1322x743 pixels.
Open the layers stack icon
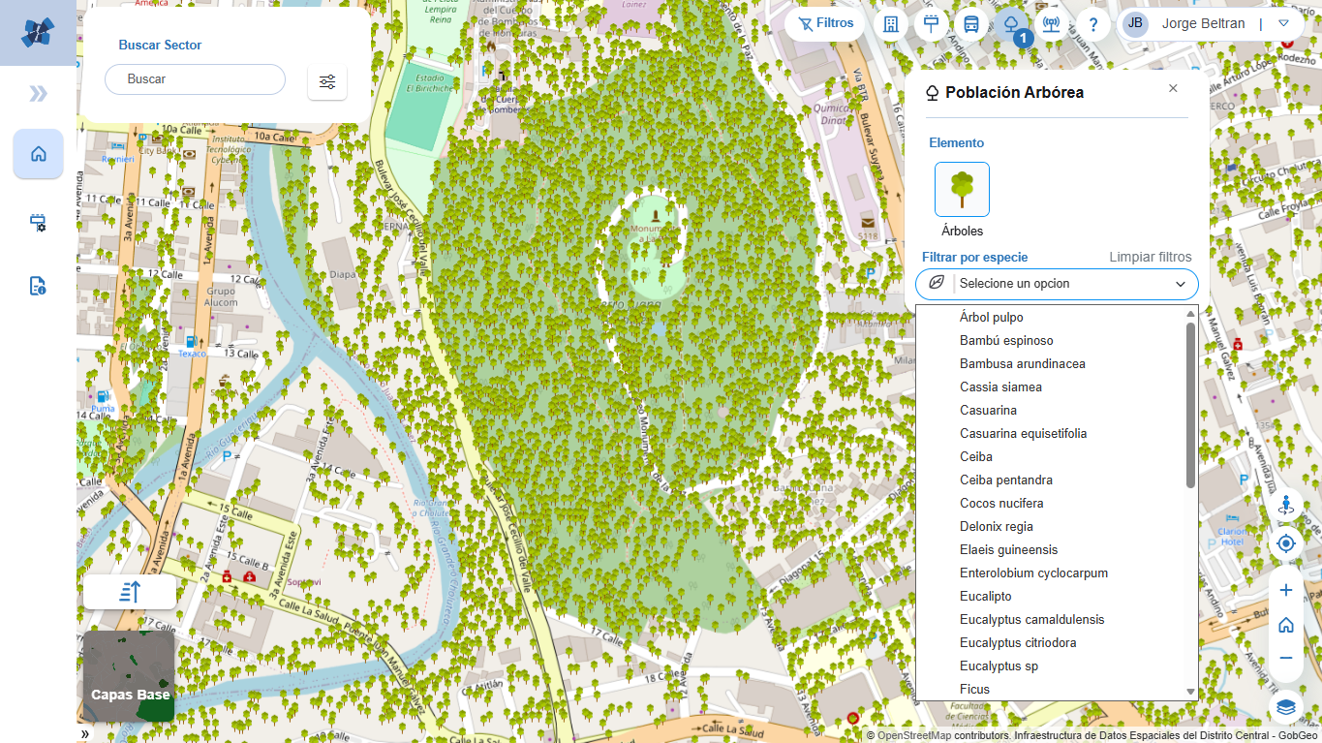pos(1286,707)
